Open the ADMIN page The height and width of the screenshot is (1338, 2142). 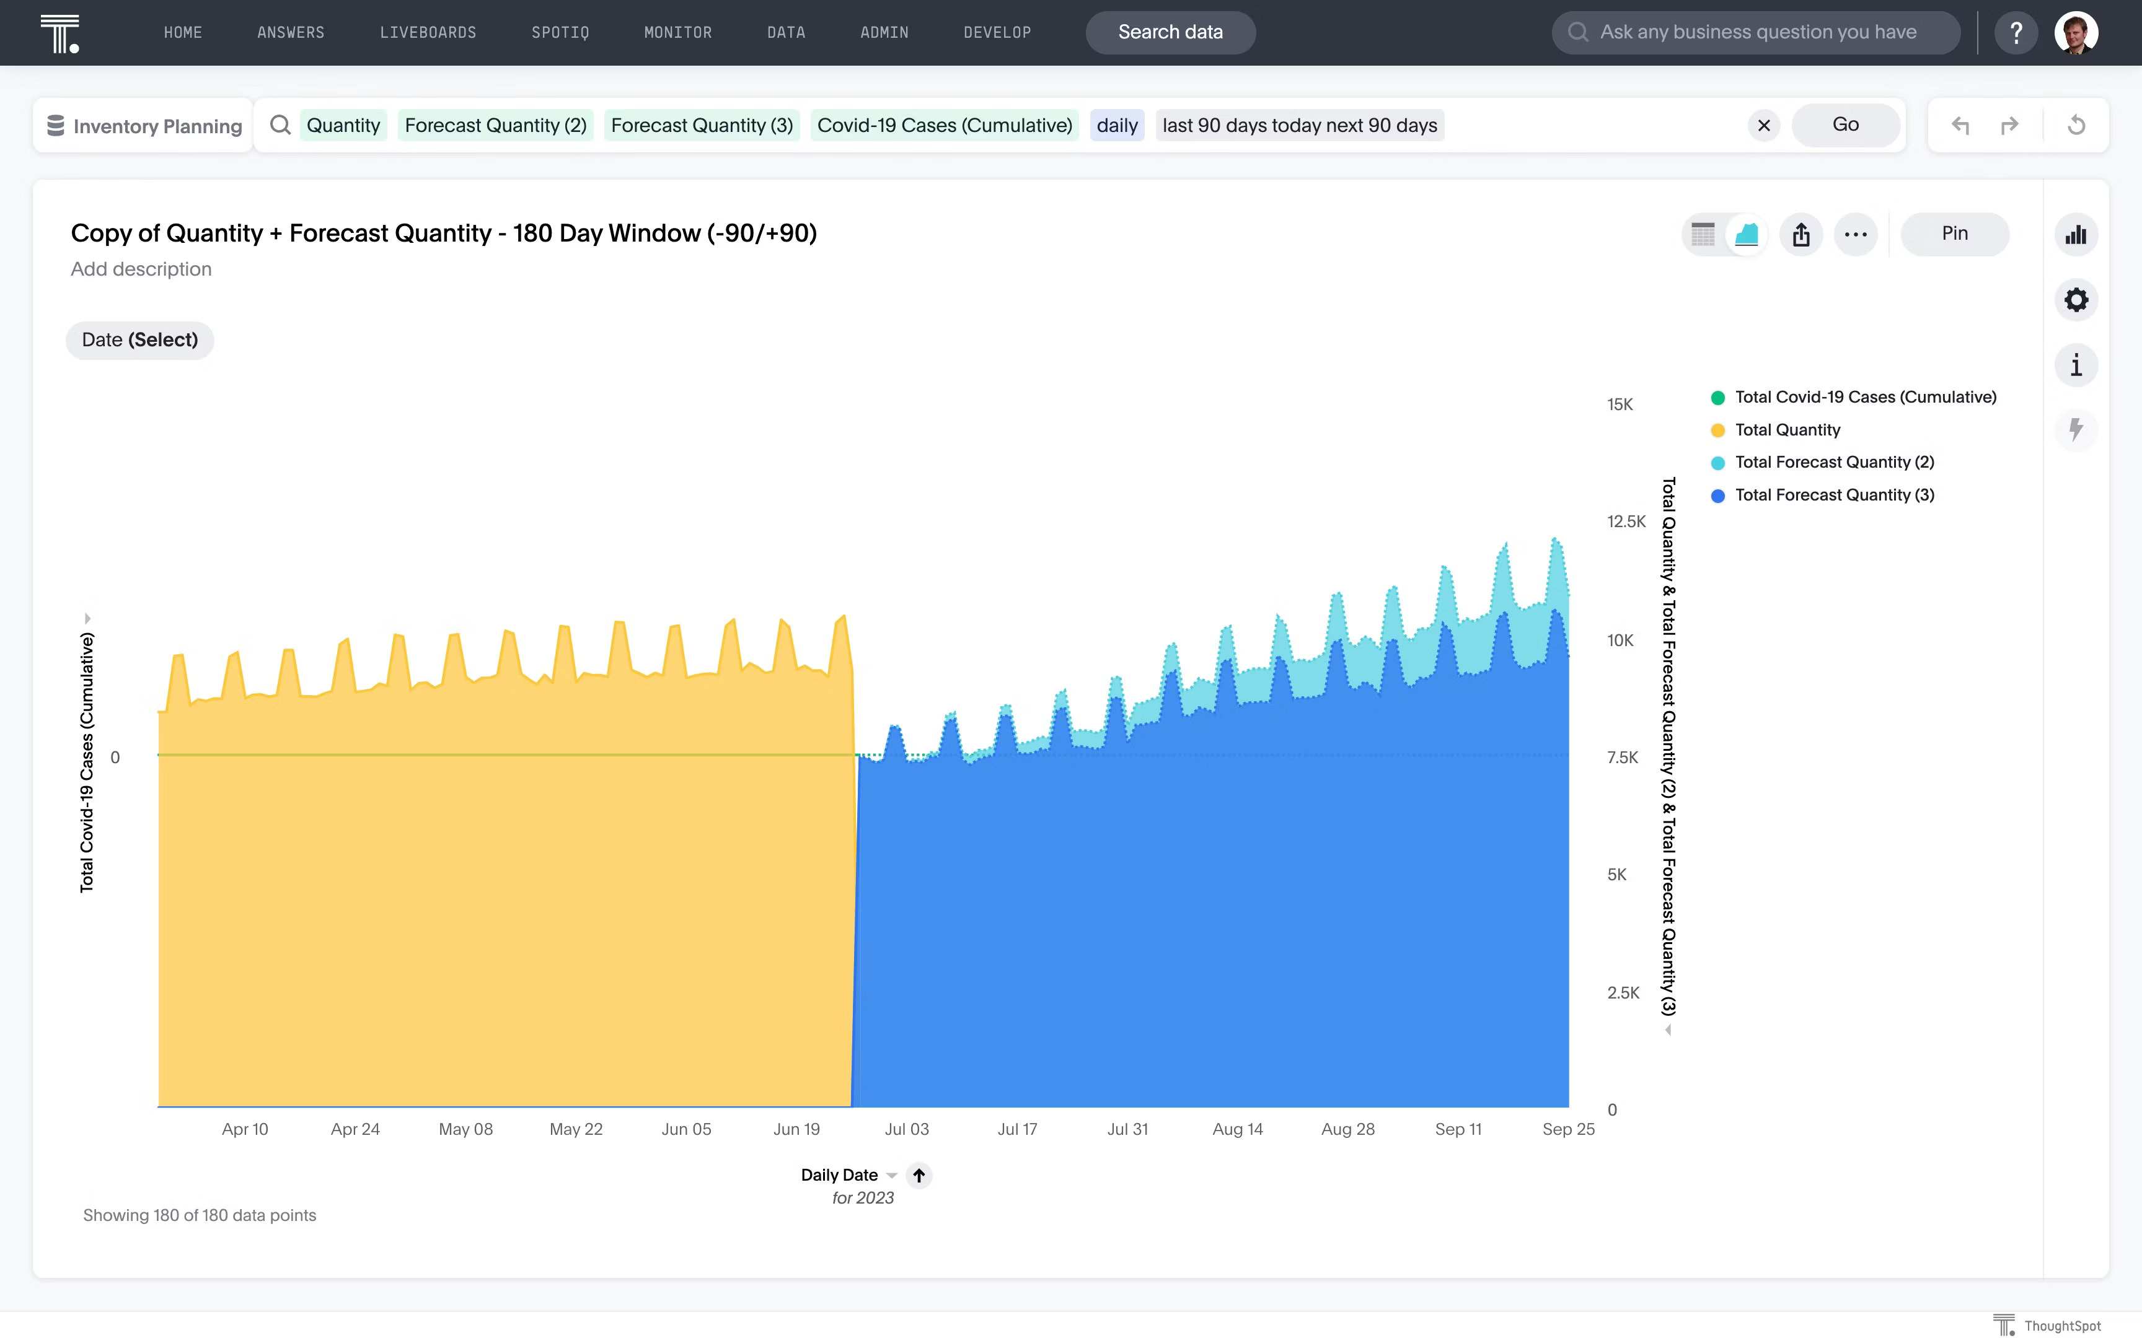point(884,33)
